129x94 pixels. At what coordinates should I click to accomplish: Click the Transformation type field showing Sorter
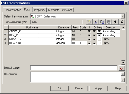[x=56, y=22]
